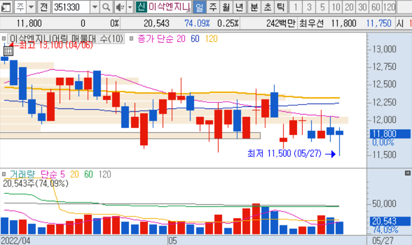Click the 60-day moving average legend number
The image size is (412, 245).
195,39
